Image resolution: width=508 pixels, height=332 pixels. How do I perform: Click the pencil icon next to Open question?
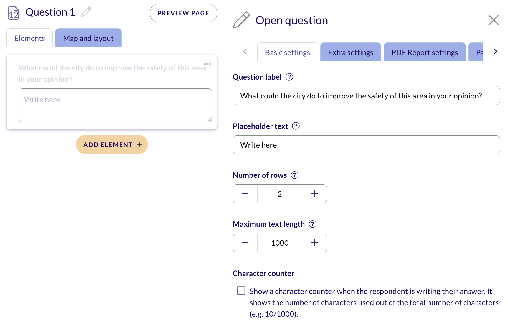pos(241,20)
